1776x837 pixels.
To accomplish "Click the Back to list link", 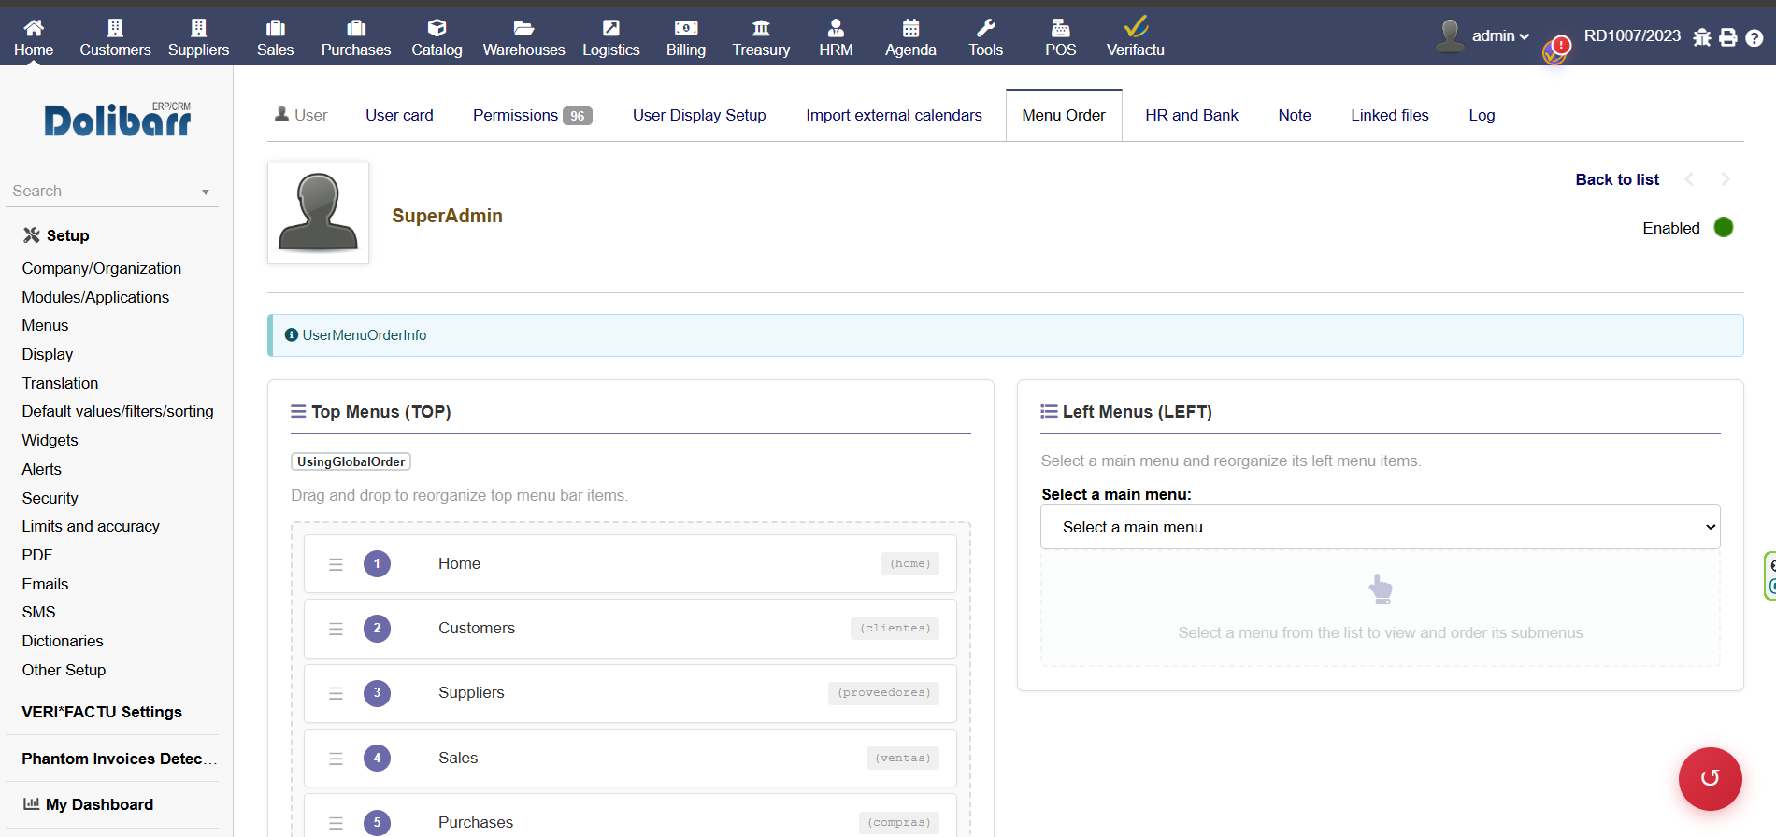I will 1616,179.
